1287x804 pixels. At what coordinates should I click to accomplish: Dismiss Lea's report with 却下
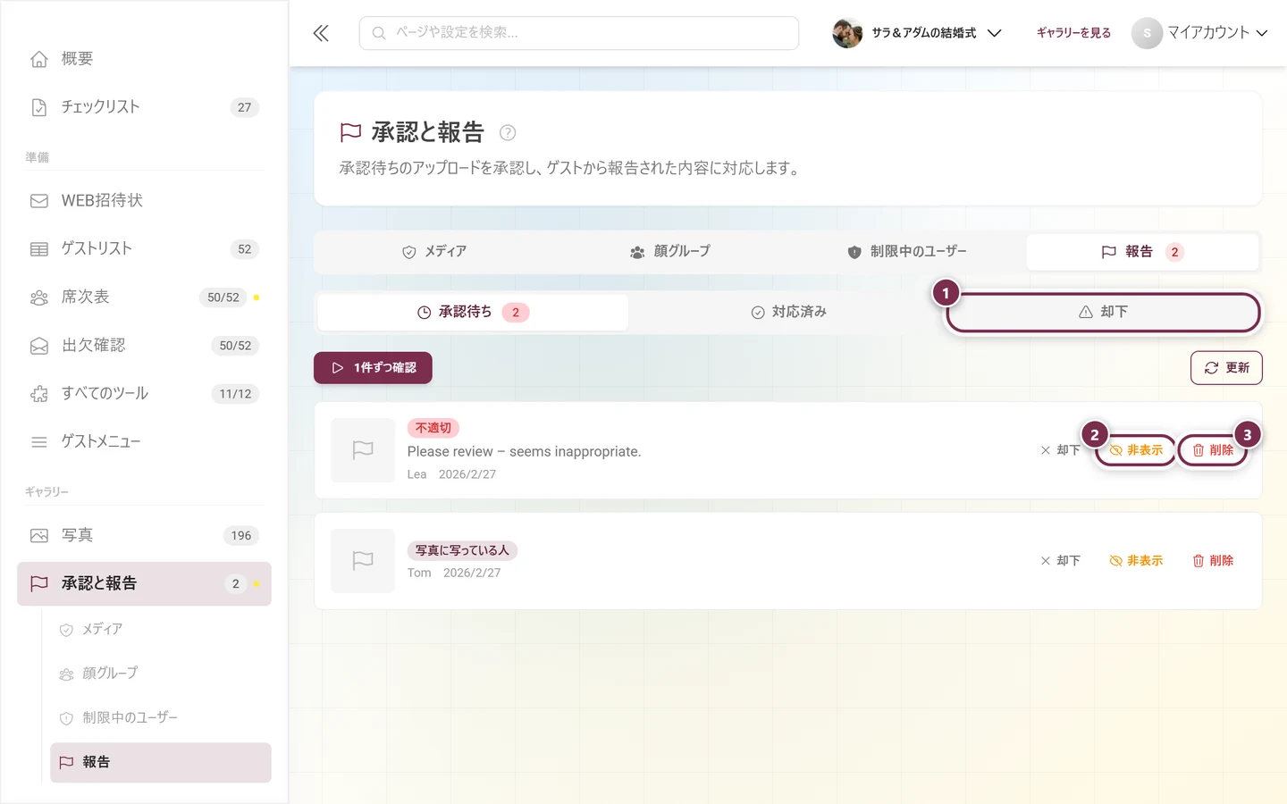(1061, 450)
